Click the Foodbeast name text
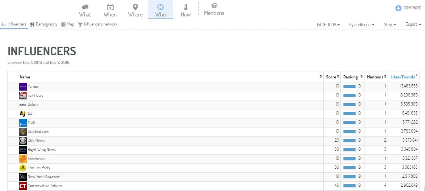425x191 pixels. (x=36, y=159)
